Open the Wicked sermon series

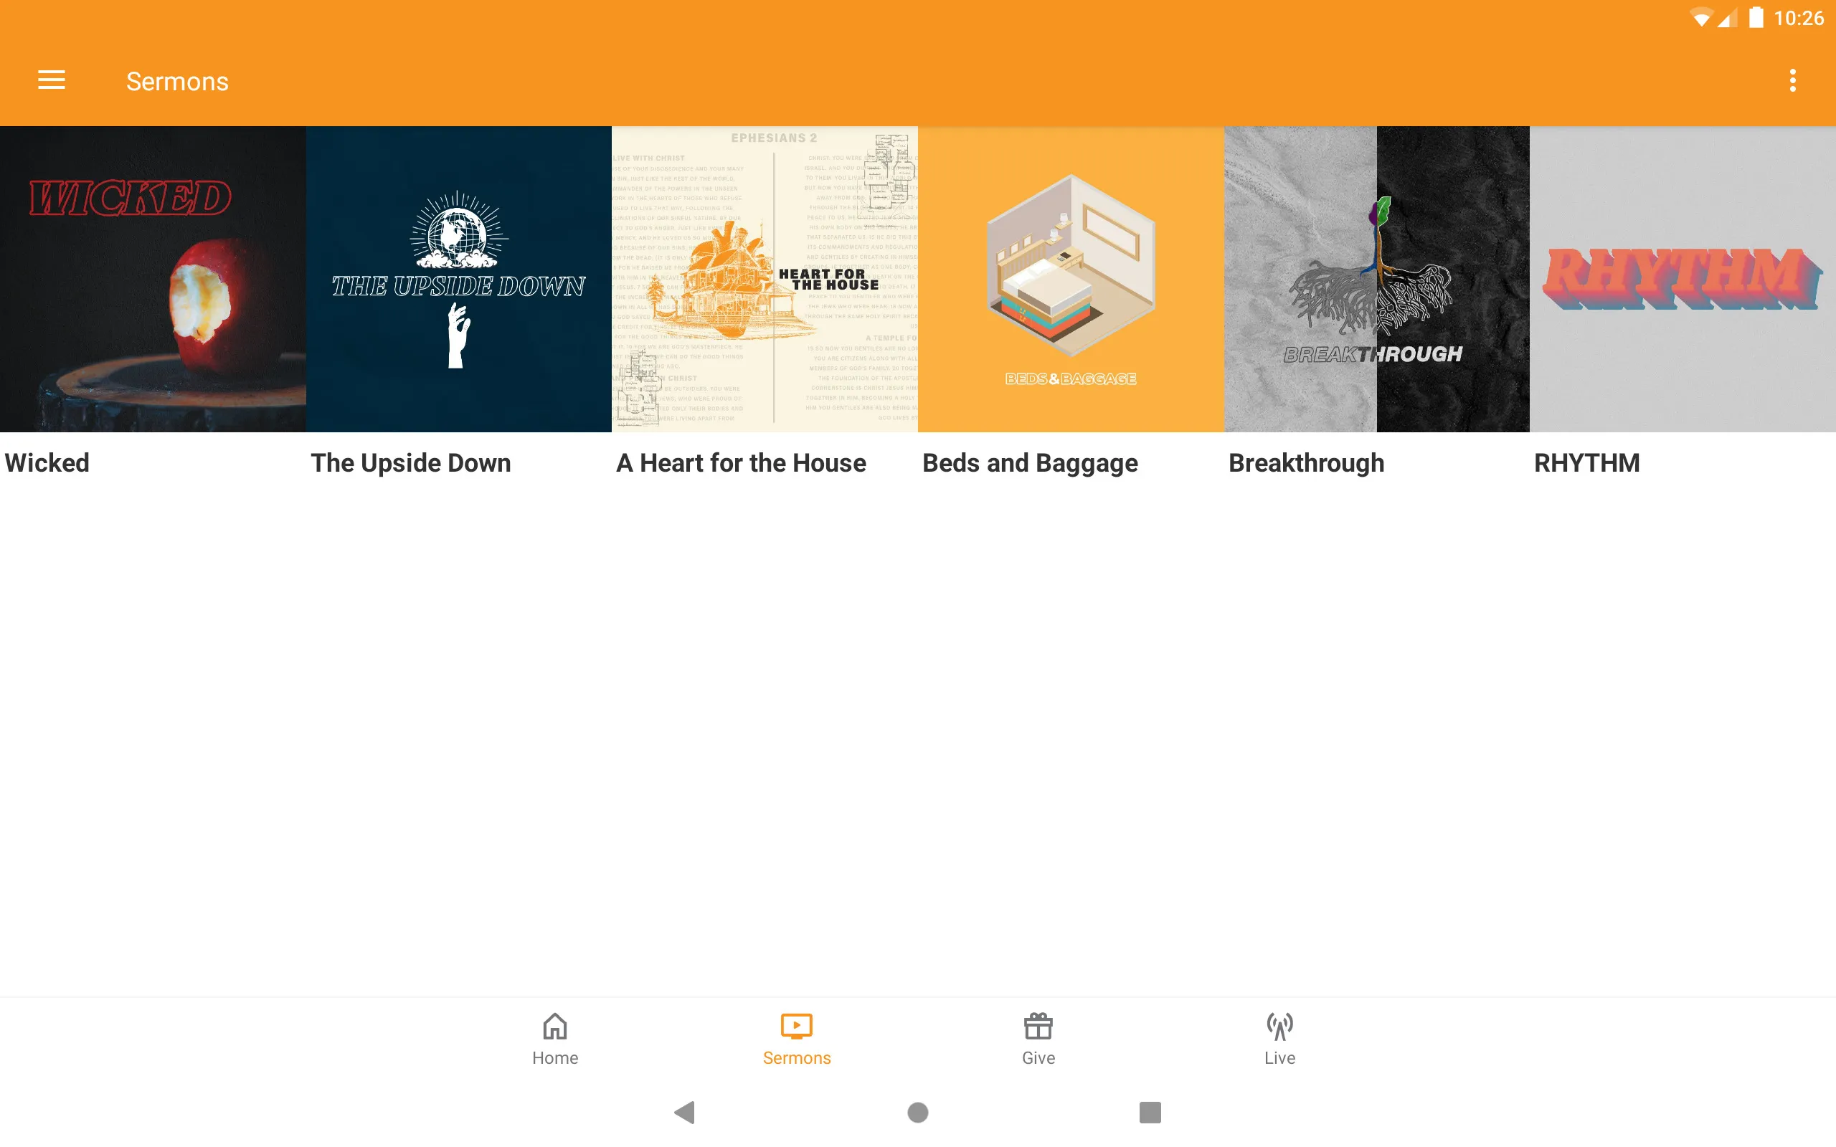(x=152, y=279)
